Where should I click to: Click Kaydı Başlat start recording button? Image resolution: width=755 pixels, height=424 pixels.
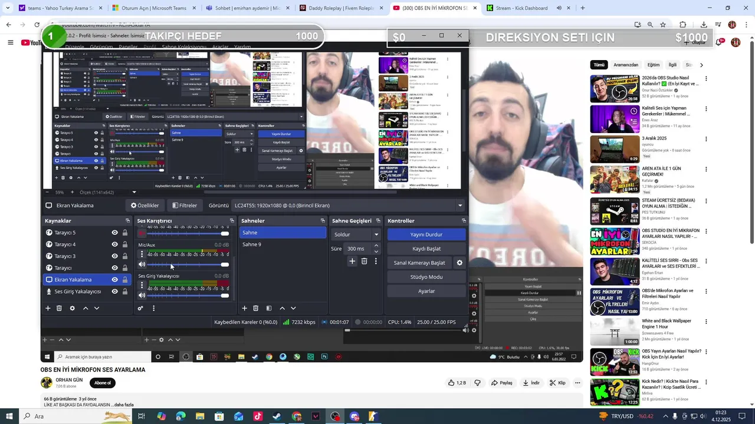[426, 249]
